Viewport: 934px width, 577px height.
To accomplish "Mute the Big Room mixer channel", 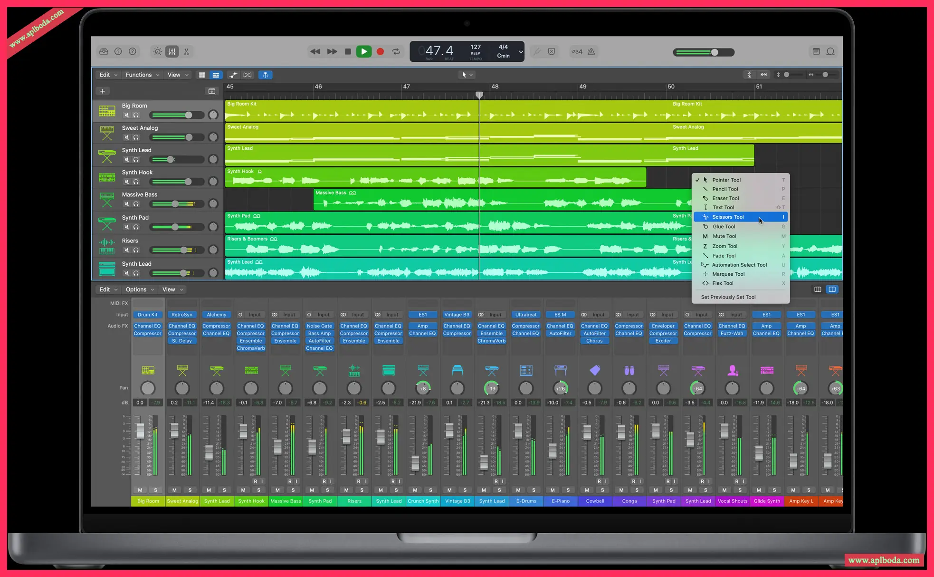I will [x=140, y=490].
